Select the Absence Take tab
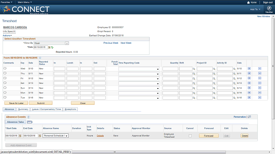The width and height of the screenshot is (275, 154). click(x=15, y=122)
